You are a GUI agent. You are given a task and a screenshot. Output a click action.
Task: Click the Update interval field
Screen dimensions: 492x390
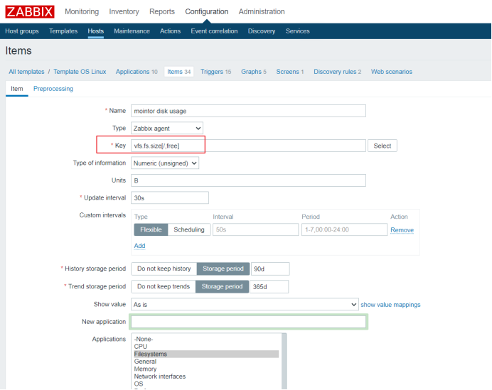(x=170, y=197)
